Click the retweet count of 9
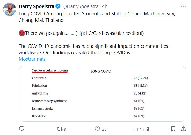The height and width of the screenshot is (135, 191). [65, 129]
